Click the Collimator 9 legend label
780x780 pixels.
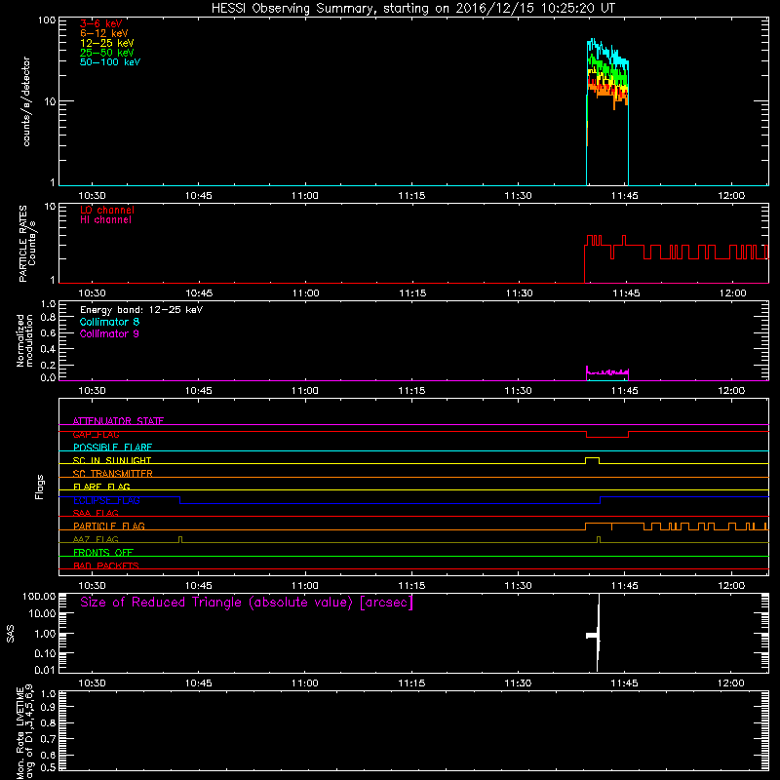pos(109,333)
